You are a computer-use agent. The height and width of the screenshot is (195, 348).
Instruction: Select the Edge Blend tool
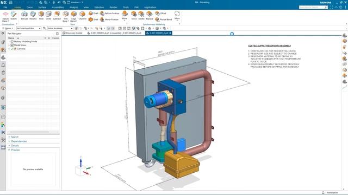(x=74, y=16)
